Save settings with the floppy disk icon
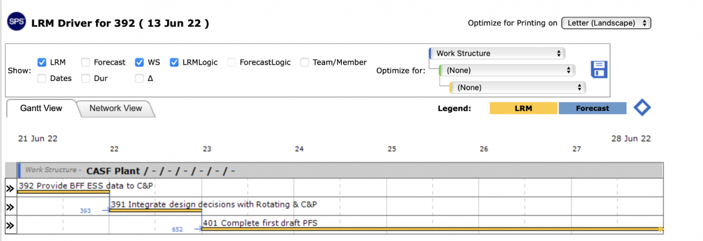This screenshot has height=241, width=703. [599, 70]
